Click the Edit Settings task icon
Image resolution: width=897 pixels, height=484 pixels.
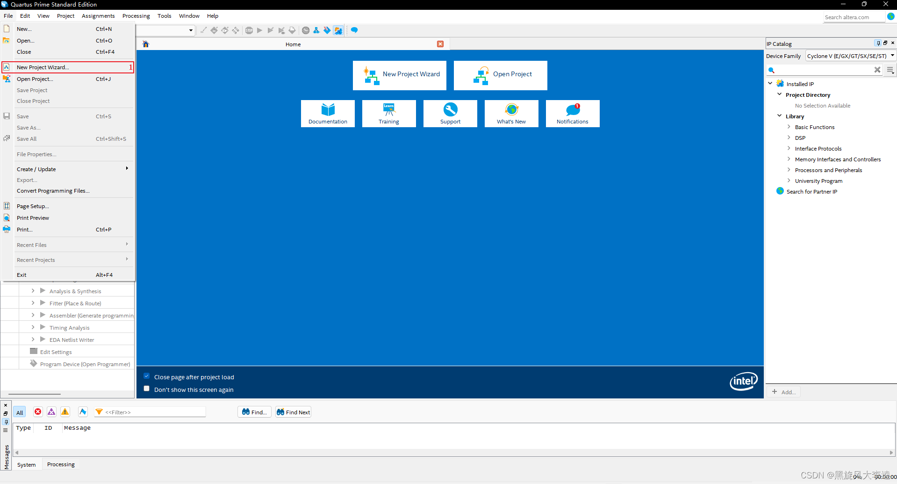[x=34, y=351]
